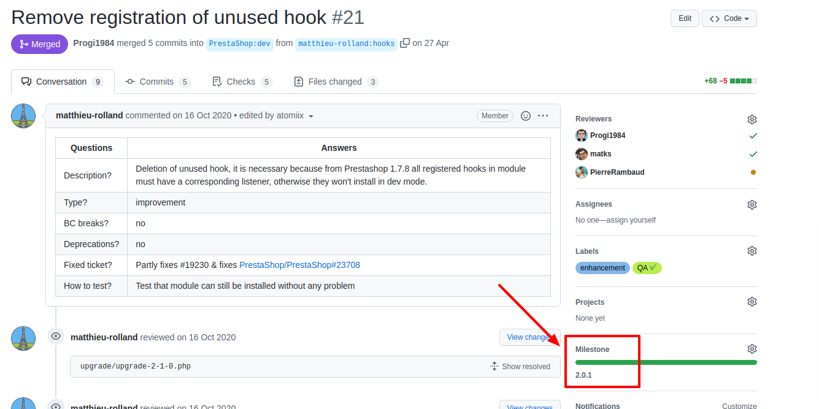The width and height of the screenshot is (819, 409).
Task: Expand the 'edited by atomiix' history dropdown
Action: pyautogui.click(x=310, y=115)
